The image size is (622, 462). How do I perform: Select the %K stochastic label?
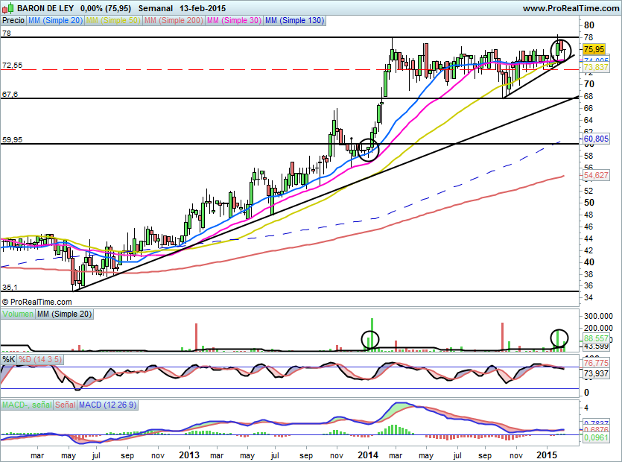click(9, 360)
